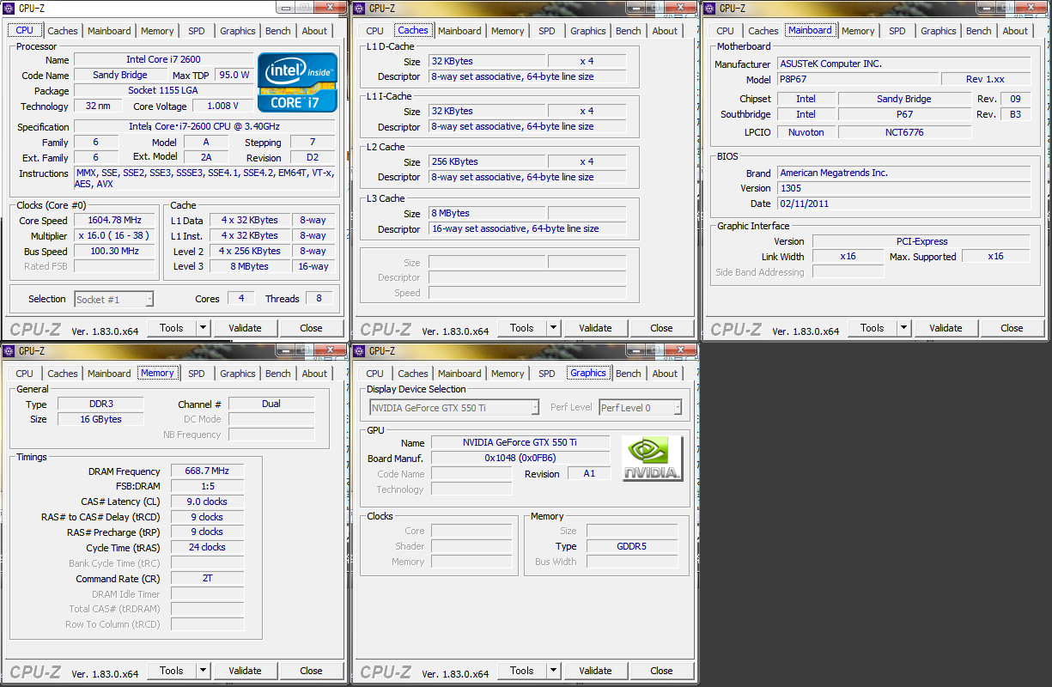Open Bench tab in the Graphics tab window

click(628, 374)
